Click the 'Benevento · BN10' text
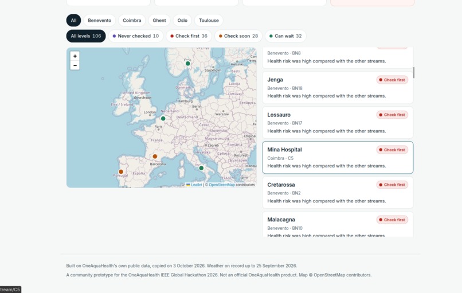 [285, 228]
